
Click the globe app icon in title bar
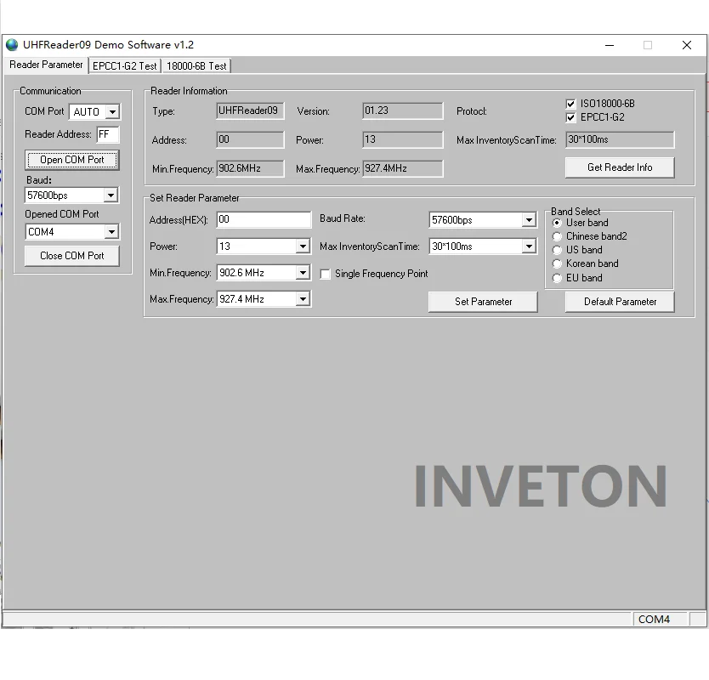point(12,45)
